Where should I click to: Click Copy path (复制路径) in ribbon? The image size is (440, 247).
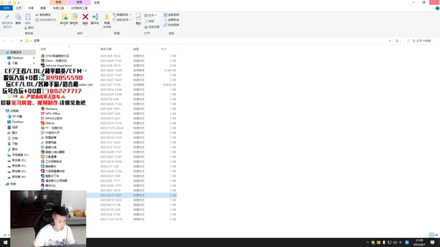43,15
